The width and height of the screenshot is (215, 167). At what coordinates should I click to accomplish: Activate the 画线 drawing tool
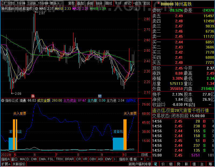click(109, 3)
